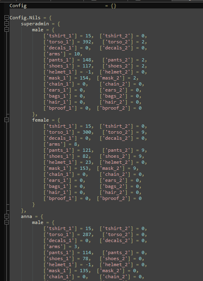Click the 'superadmin' key name
Image resolution: width=203 pixels, height=281 pixels.
(x=35, y=24)
